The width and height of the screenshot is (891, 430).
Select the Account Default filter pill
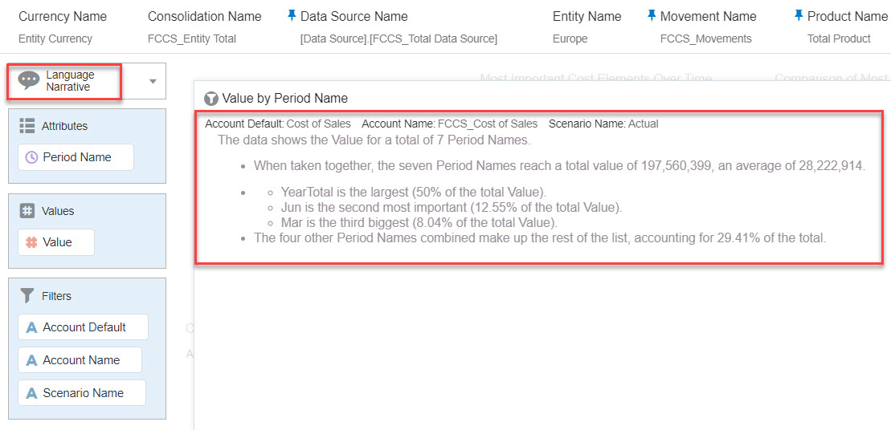click(x=83, y=327)
